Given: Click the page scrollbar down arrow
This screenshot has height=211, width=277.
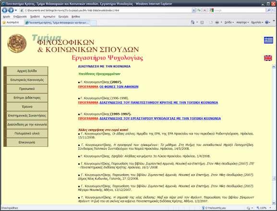Looking at the screenshot, I should tap(274, 203).
